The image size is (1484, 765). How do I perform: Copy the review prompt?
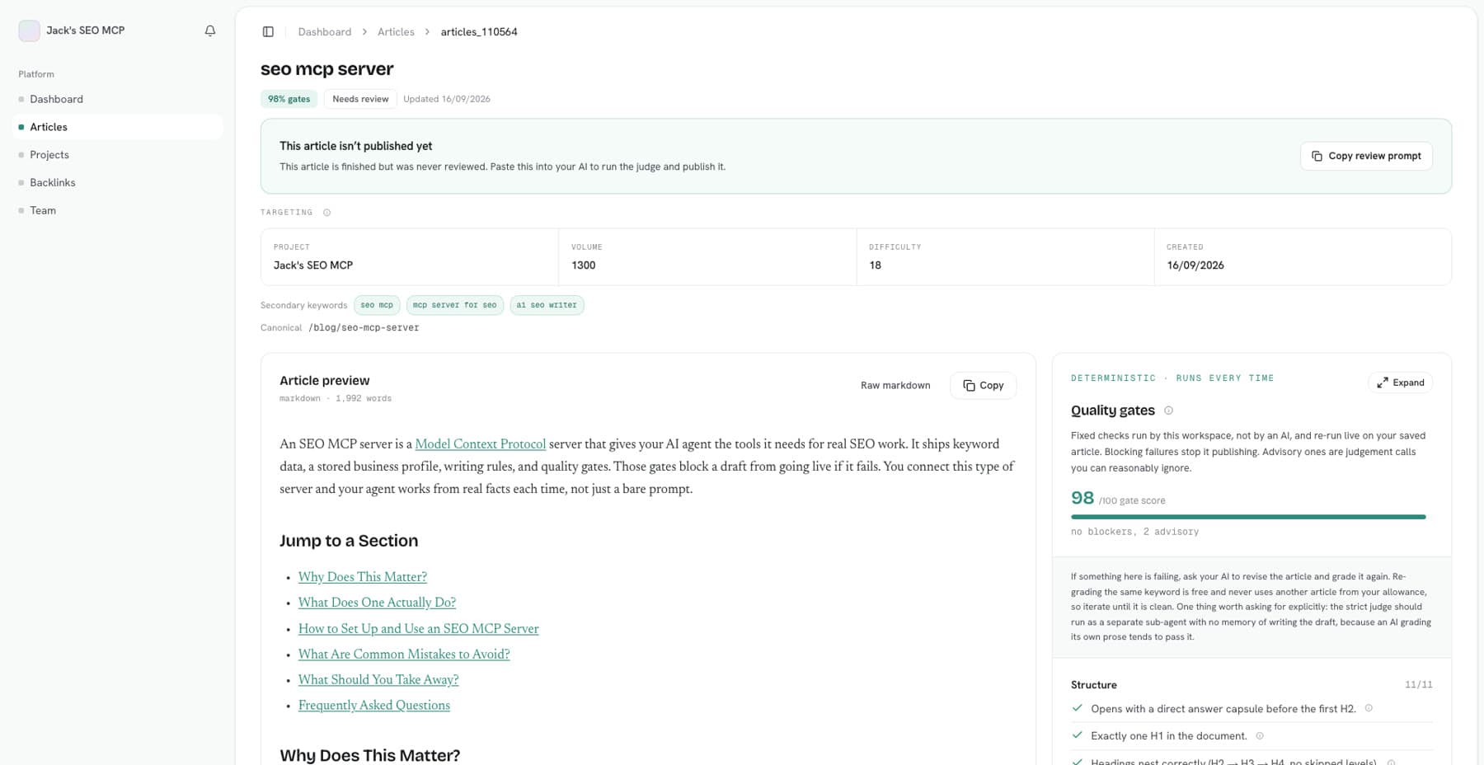[1366, 156]
